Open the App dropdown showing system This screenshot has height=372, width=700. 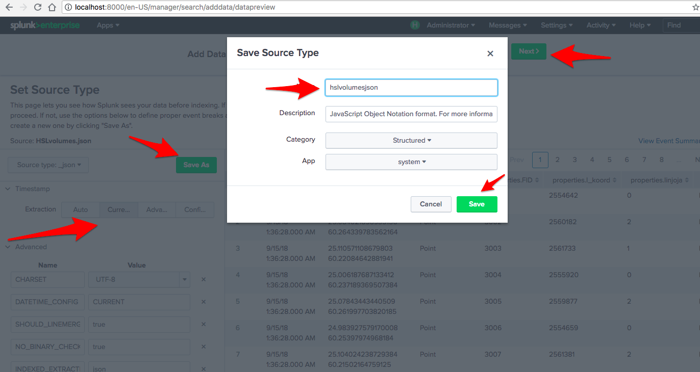[411, 162]
